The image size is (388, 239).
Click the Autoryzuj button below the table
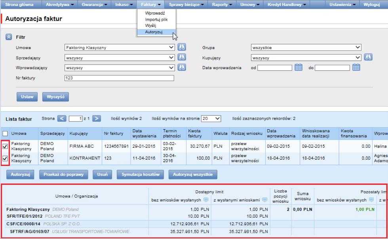click(20, 174)
